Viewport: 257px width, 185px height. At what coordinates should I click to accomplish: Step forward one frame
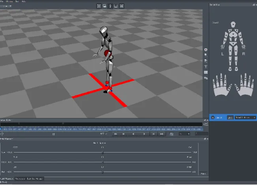(x=154, y=134)
